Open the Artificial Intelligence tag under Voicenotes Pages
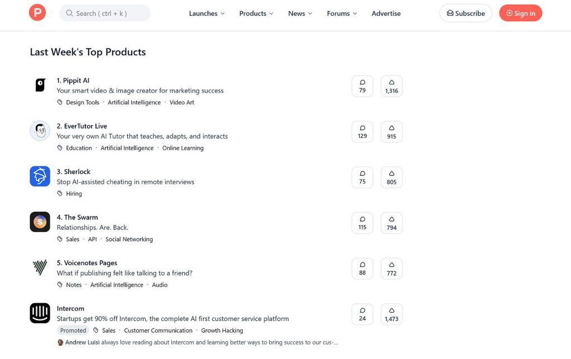The image size is (571, 359). pos(117,285)
